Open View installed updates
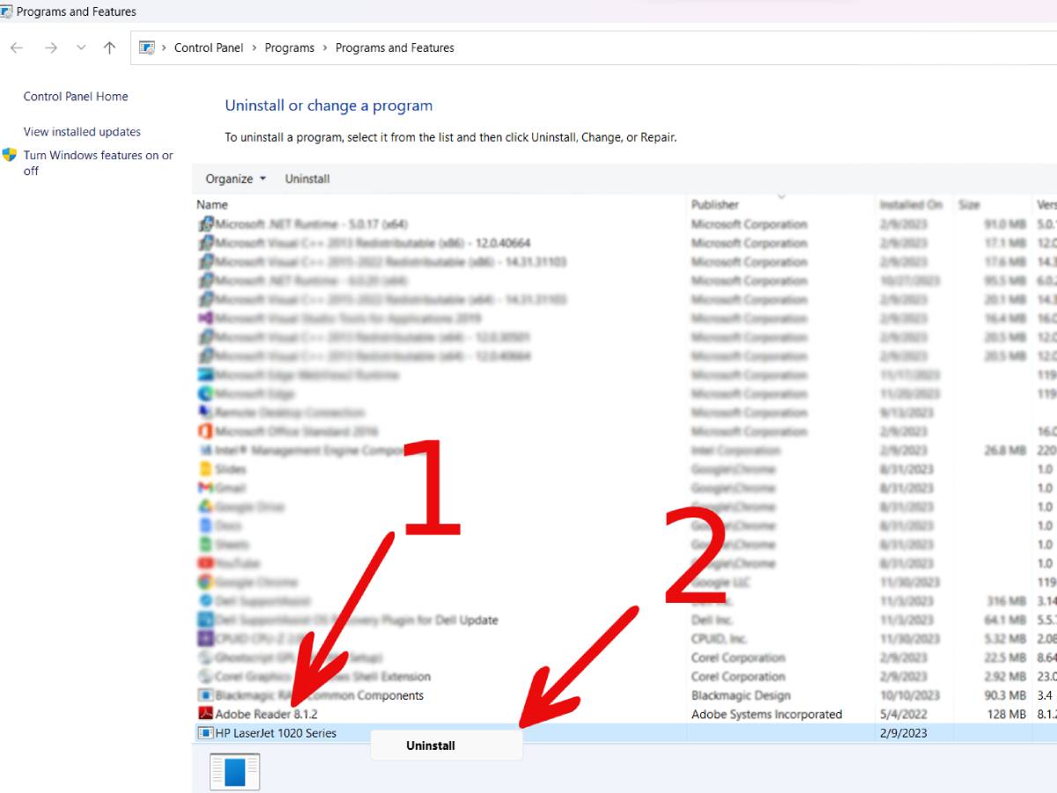Viewport: 1057px width, 793px height. click(81, 132)
